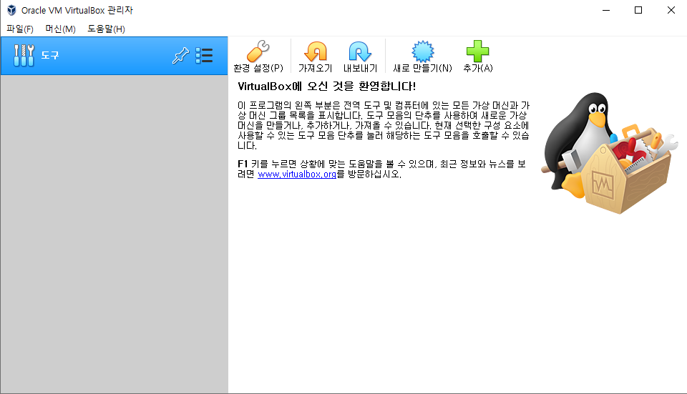Minimize the VirtualBox Manager window

point(606,10)
